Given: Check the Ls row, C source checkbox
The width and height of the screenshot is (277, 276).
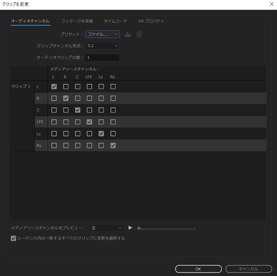Looking at the screenshot, I should 78,133.
